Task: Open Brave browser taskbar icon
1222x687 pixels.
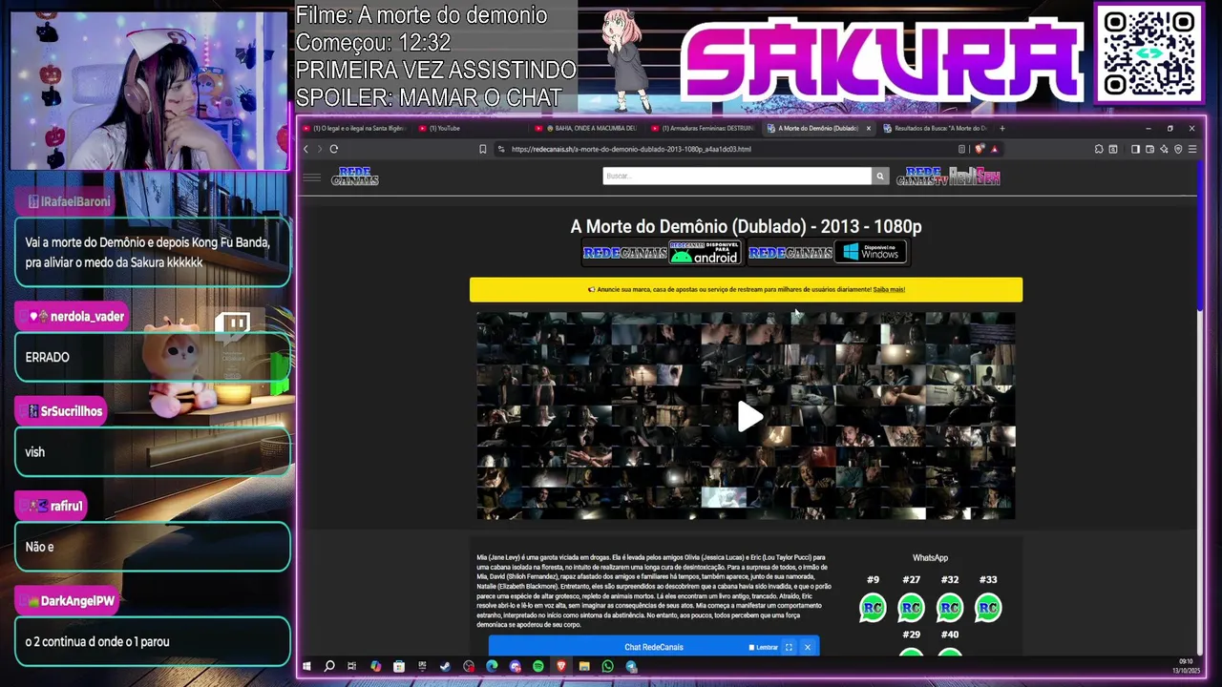Action: point(561,666)
